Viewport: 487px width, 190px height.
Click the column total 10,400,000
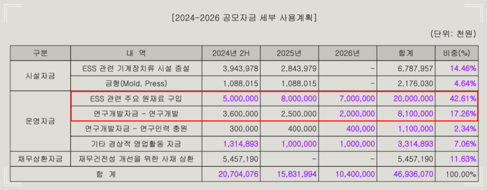[355, 174]
